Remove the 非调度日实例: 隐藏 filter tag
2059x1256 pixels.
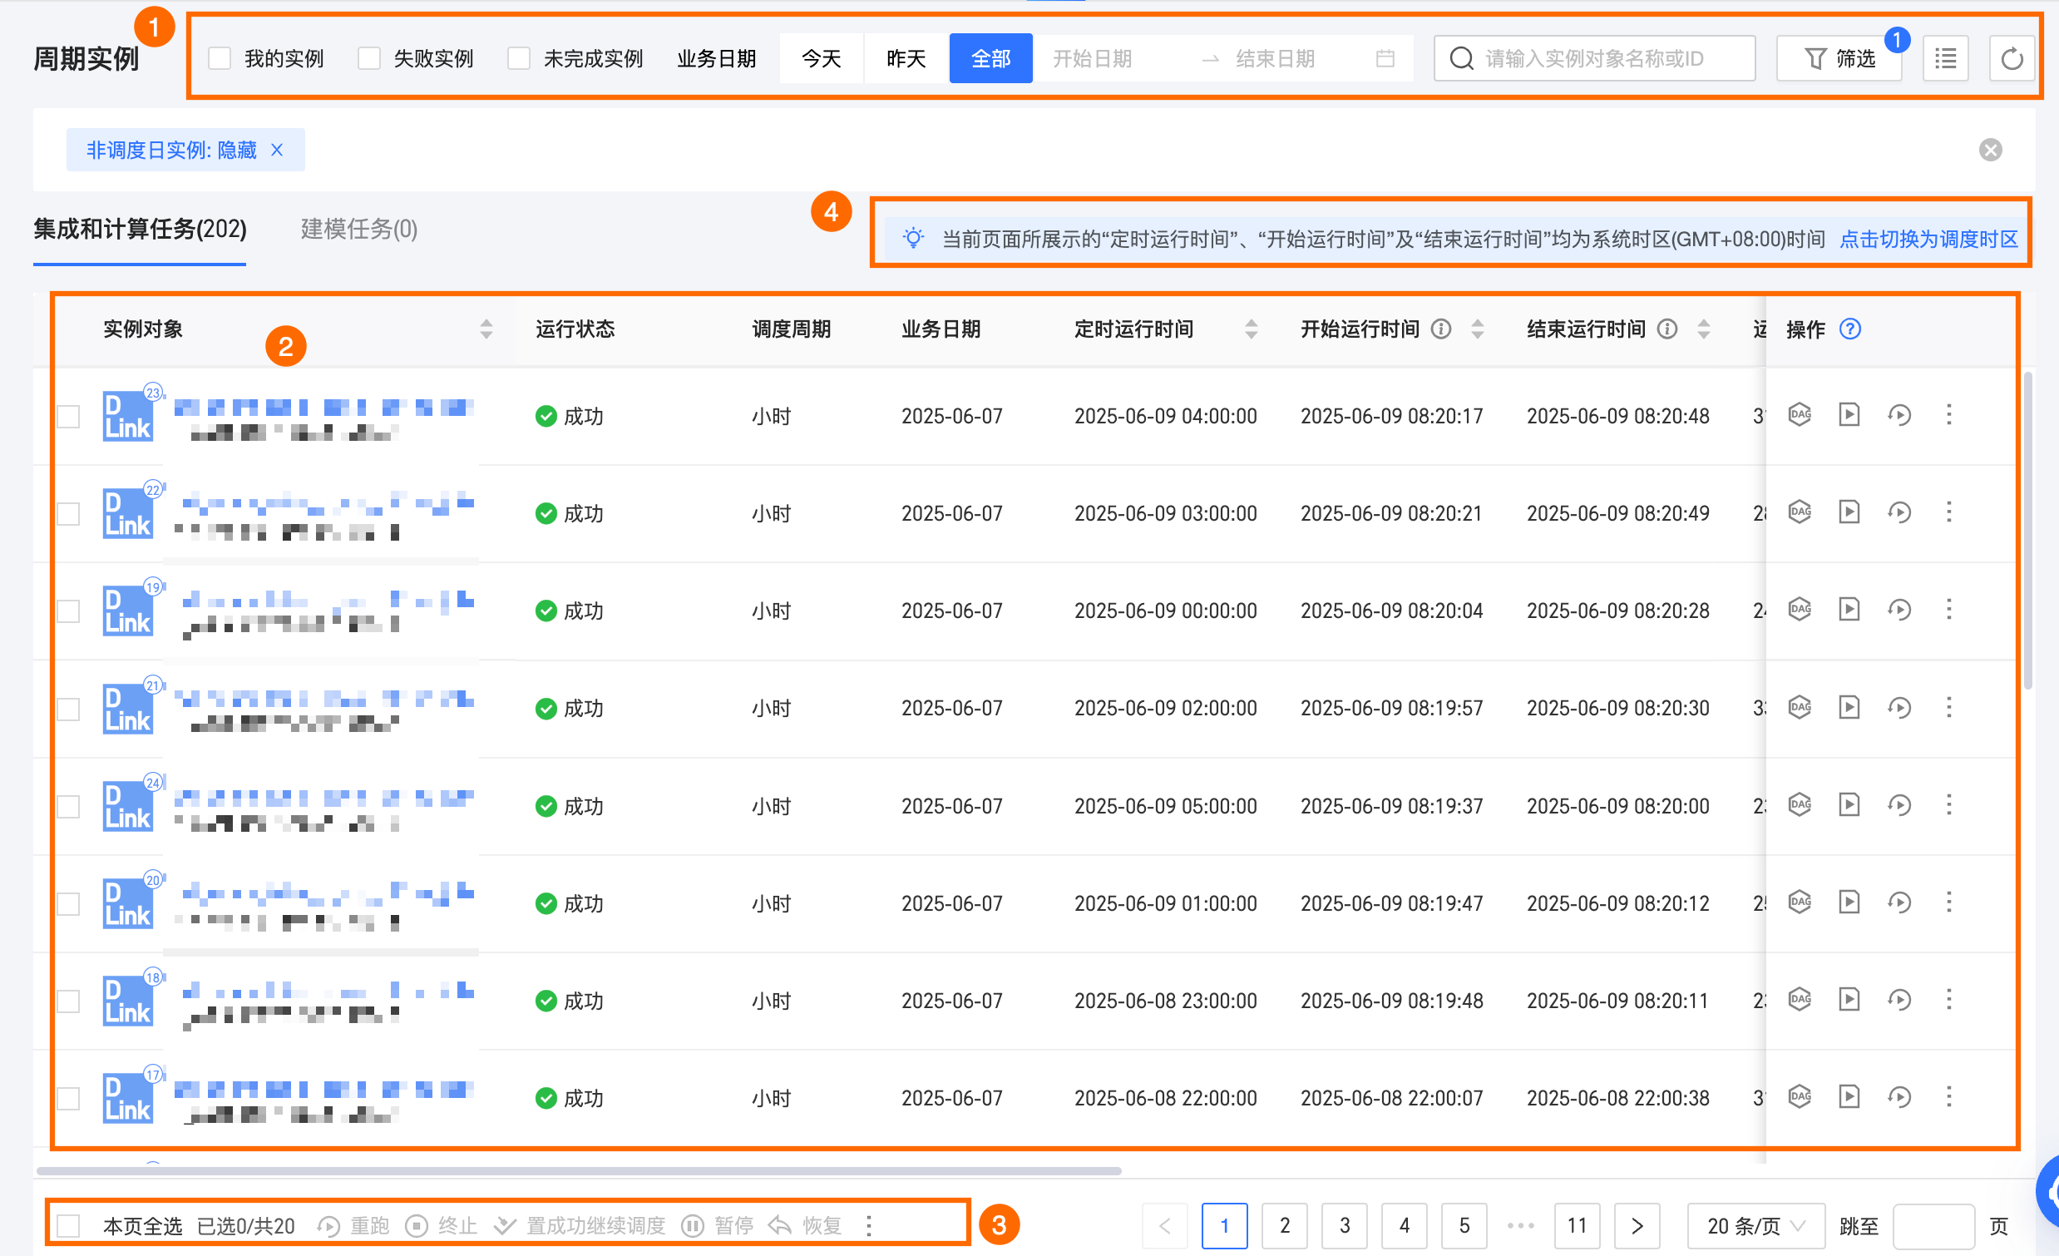click(x=277, y=151)
